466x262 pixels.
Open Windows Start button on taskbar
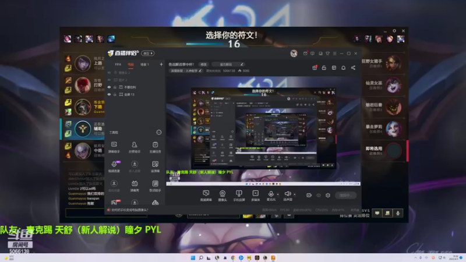pos(193,258)
